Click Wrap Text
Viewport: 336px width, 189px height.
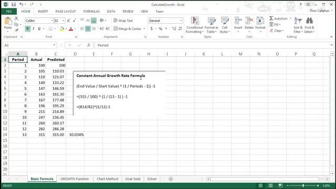point(123,20)
